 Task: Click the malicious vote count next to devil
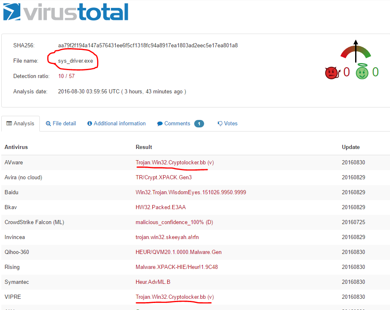(x=346, y=72)
